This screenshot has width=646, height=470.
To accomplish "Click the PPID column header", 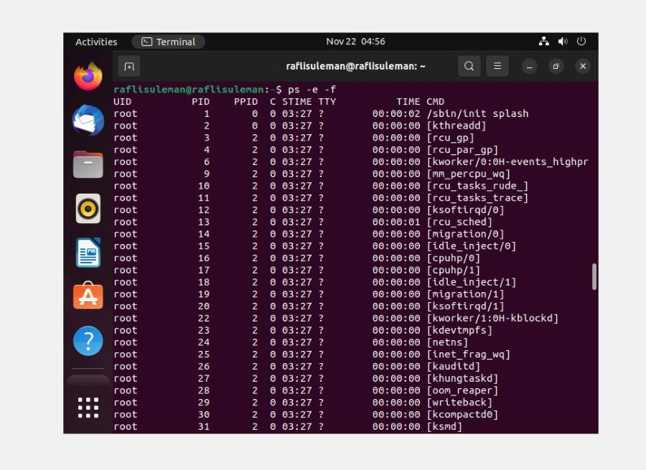I will point(246,102).
